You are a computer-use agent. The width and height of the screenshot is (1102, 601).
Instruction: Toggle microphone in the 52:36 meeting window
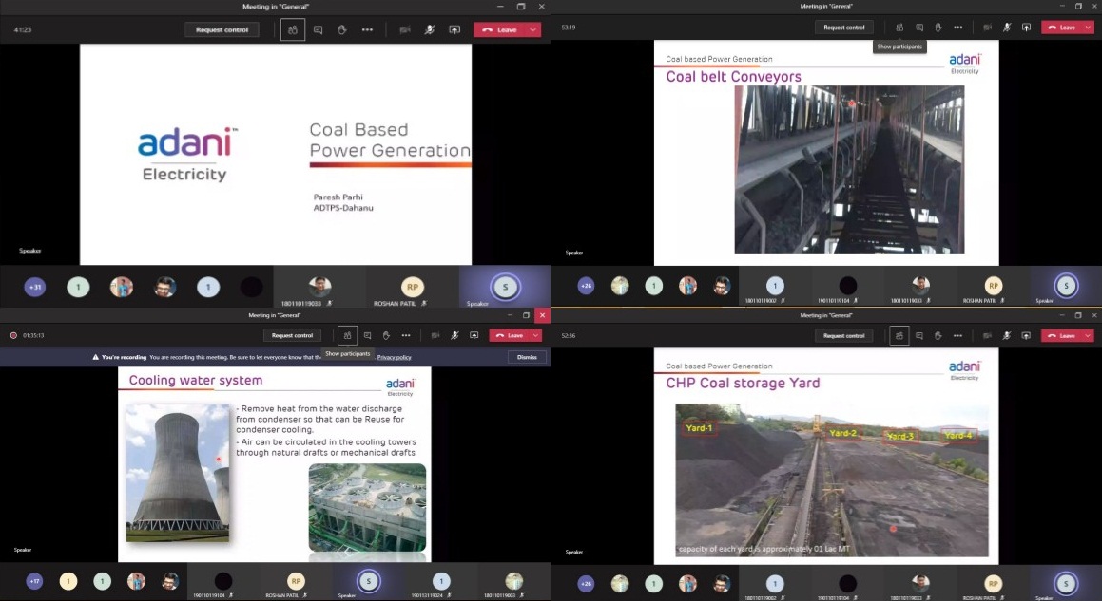(1007, 335)
